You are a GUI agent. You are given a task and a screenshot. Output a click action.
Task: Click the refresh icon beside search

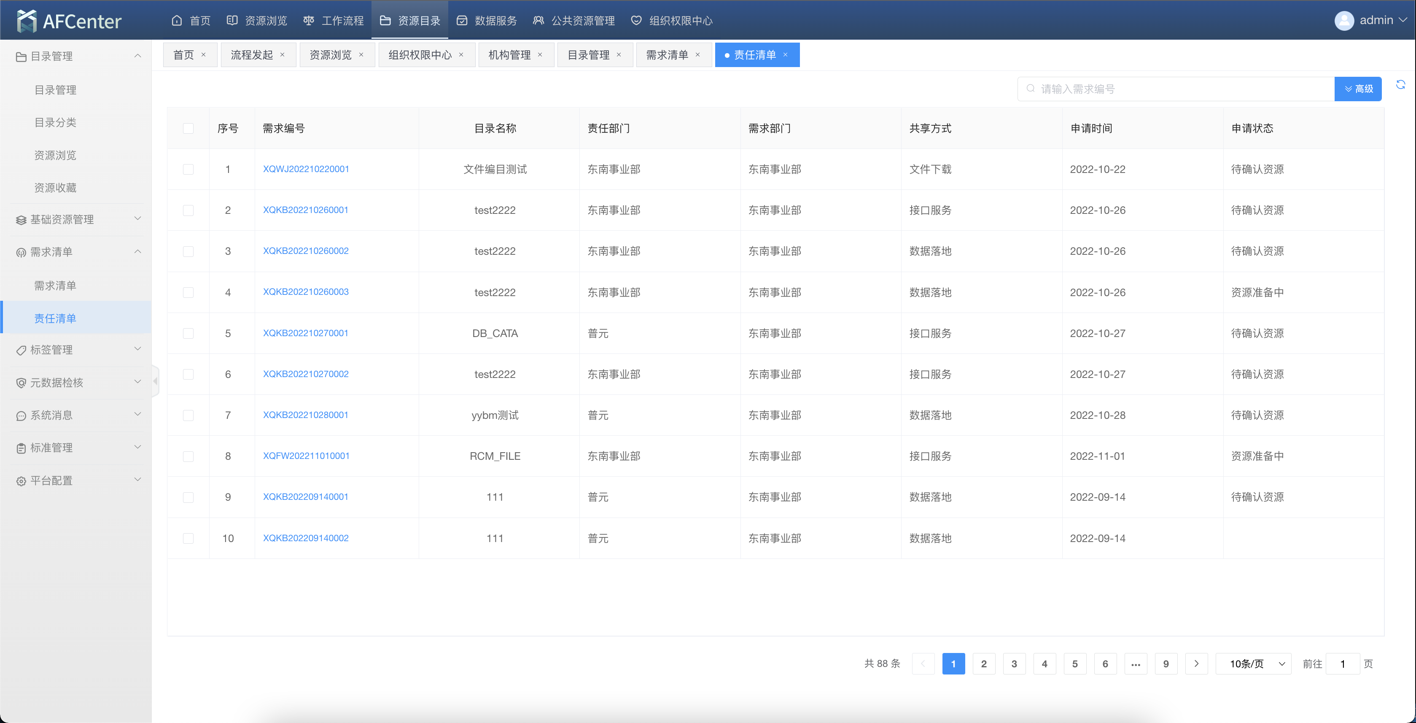(x=1400, y=85)
